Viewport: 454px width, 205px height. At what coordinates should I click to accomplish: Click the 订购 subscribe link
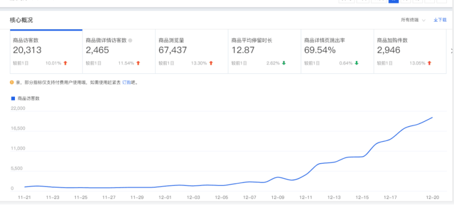[127, 83]
